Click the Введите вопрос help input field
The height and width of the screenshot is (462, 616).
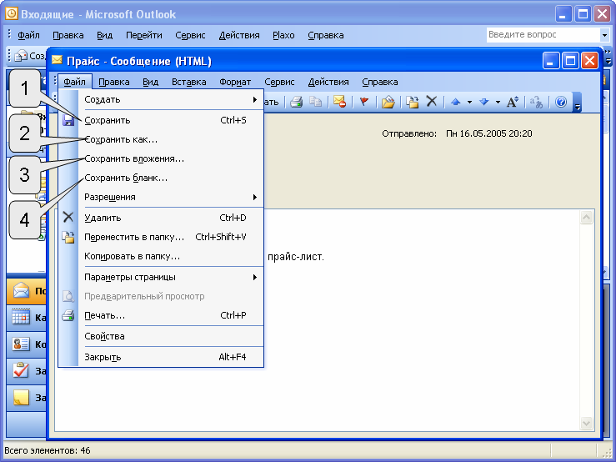[543, 35]
